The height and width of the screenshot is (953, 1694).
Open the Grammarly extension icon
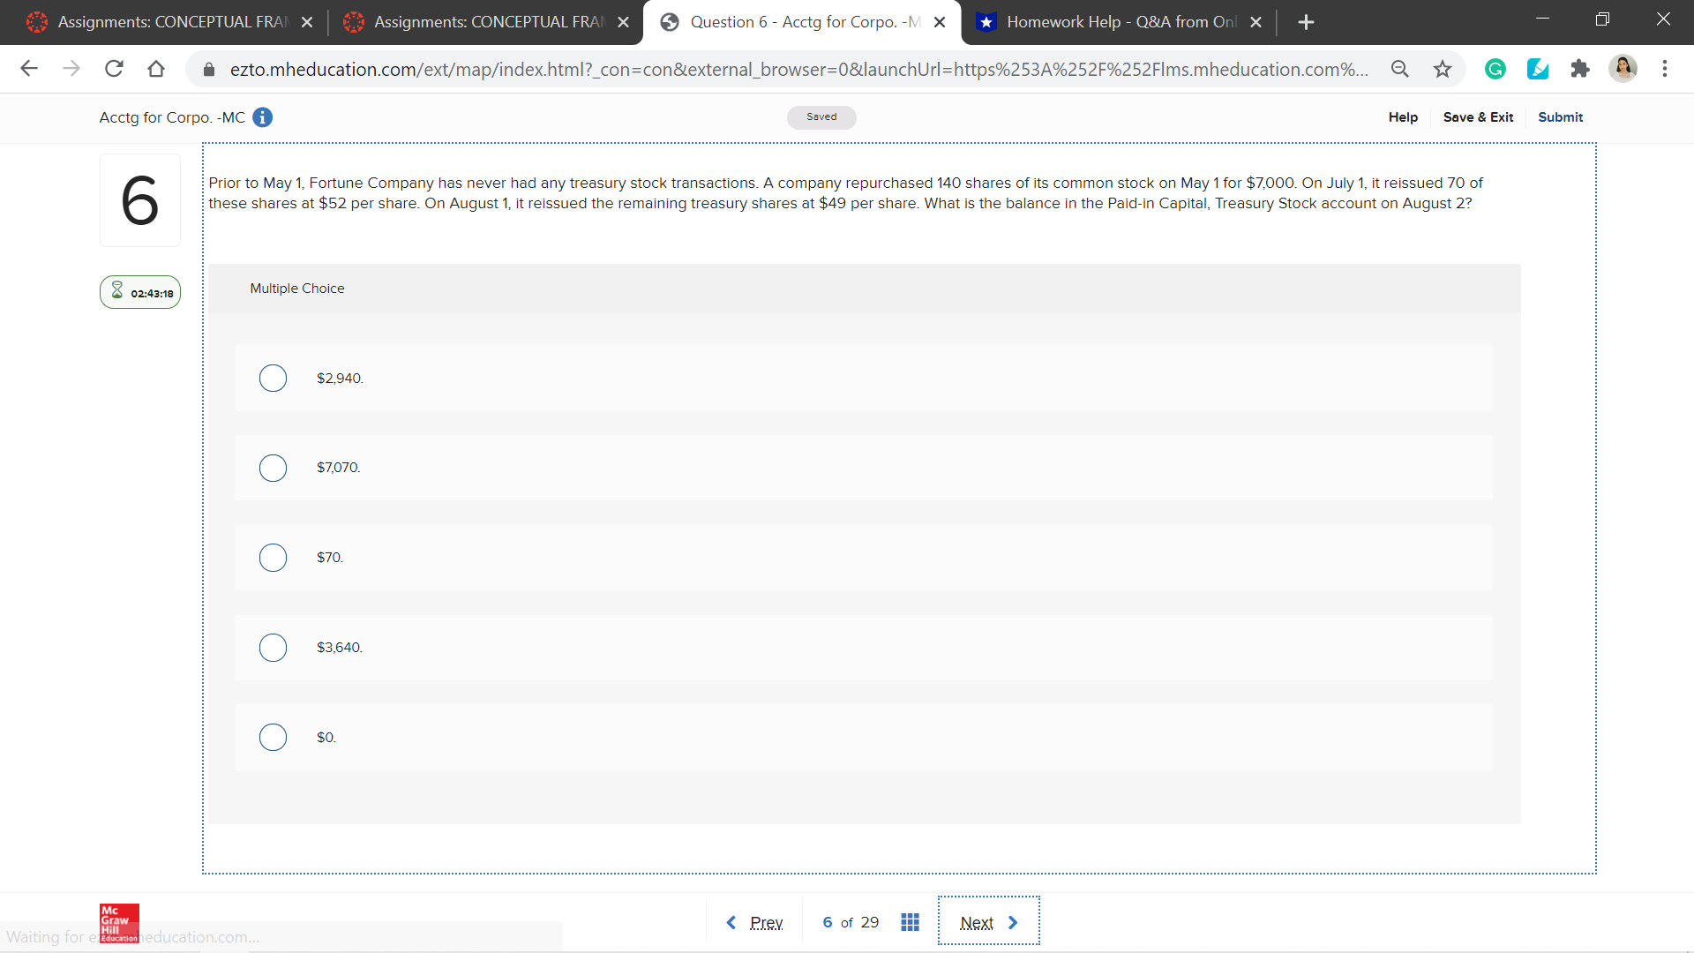pyautogui.click(x=1495, y=69)
